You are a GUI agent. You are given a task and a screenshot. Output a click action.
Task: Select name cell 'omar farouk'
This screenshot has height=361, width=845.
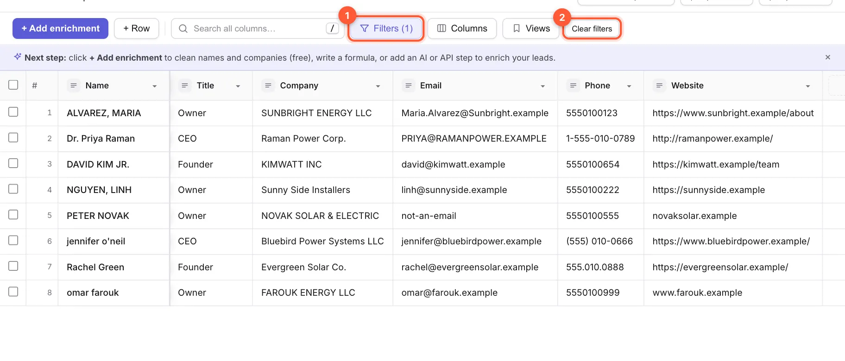(114, 293)
